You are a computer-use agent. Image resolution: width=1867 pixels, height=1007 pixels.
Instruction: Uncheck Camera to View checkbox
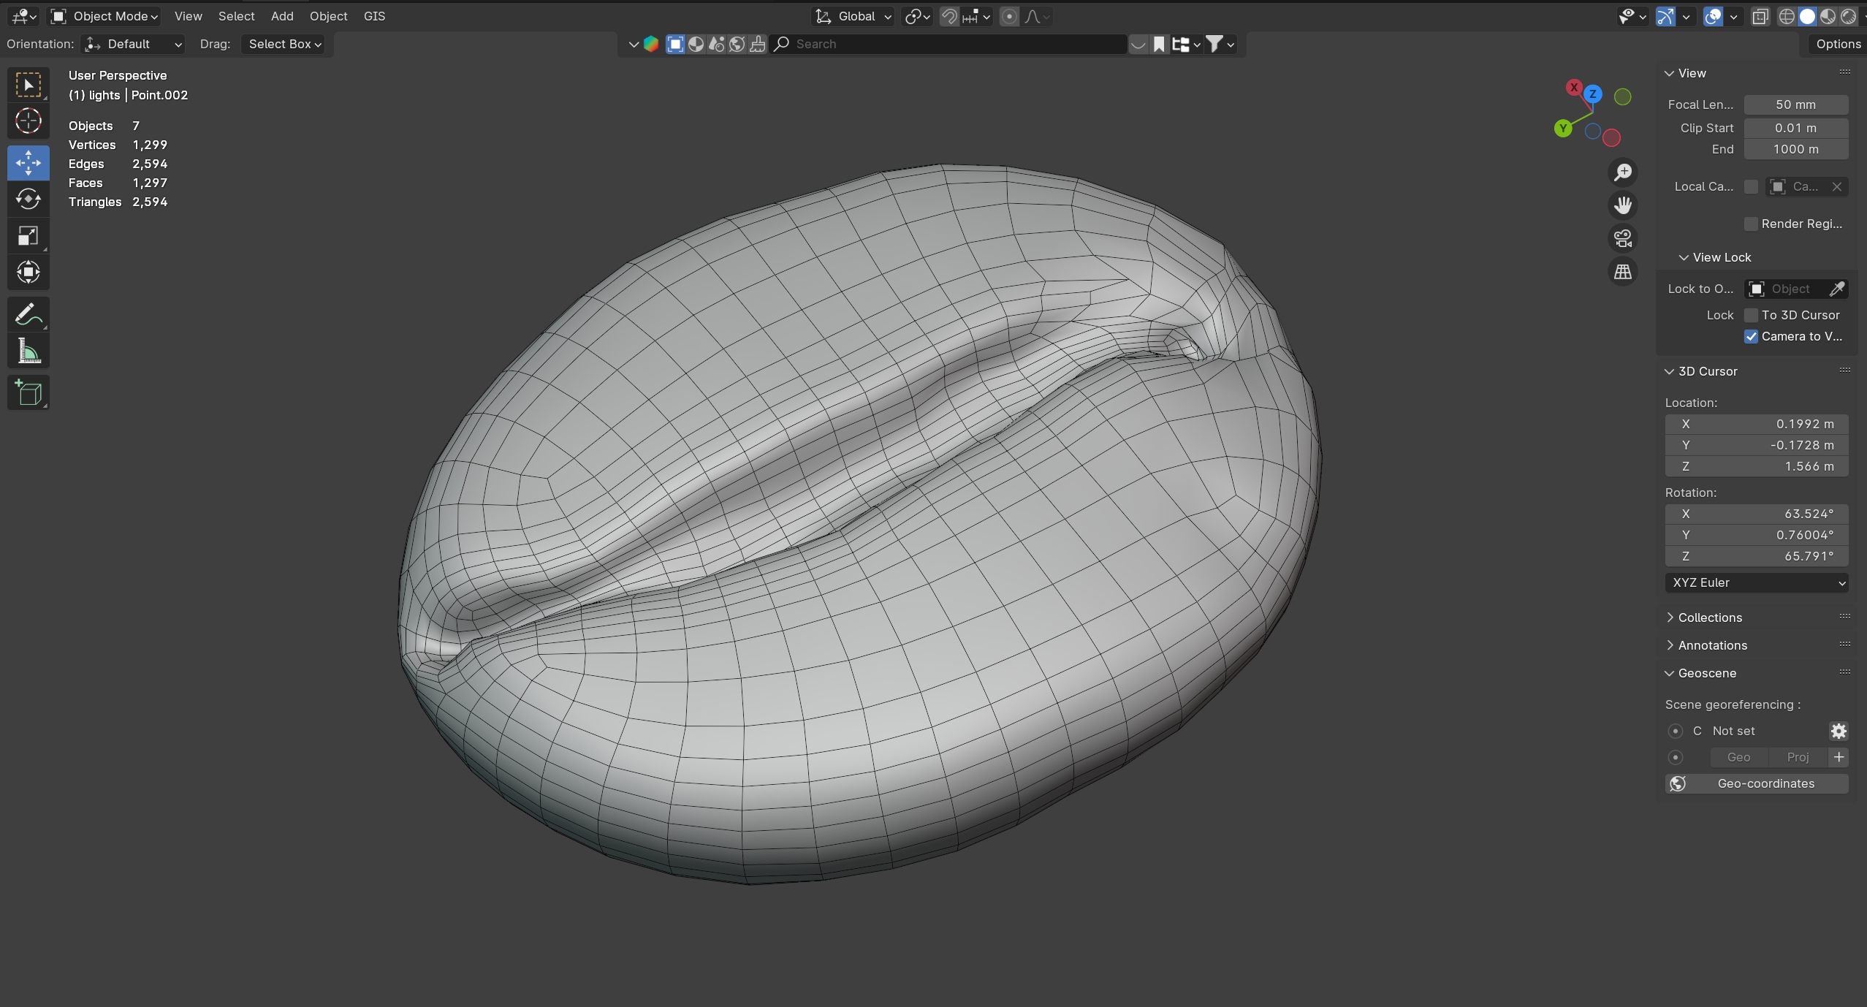pos(1751,336)
